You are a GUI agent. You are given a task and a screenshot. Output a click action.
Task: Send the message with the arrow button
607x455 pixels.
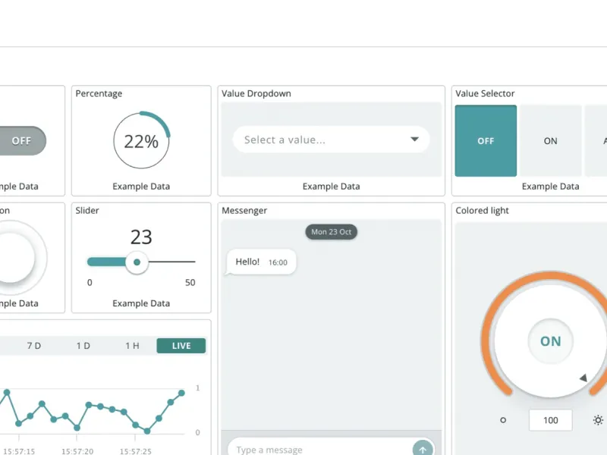point(423,449)
